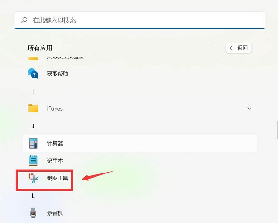
Task: Open 录音机 via its microphone icon
Action: point(33,213)
